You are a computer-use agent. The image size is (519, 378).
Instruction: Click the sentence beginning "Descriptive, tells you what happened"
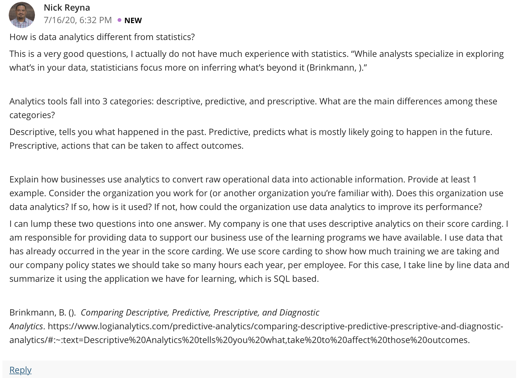click(108, 132)
